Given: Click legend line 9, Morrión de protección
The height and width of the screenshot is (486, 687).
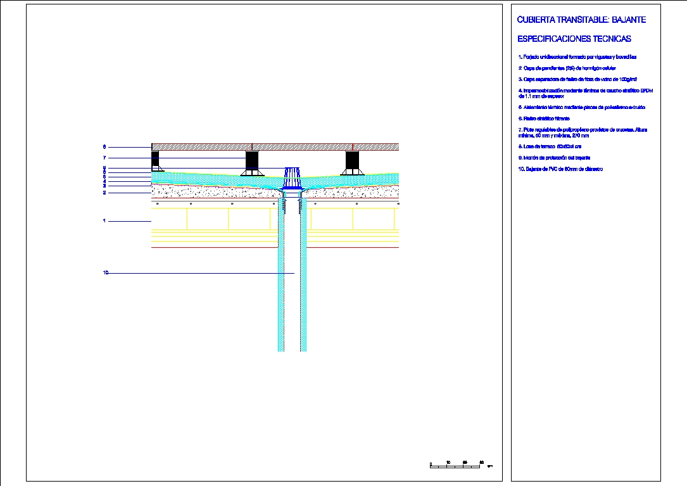Looking at the screenshot, I should [554, 157].
